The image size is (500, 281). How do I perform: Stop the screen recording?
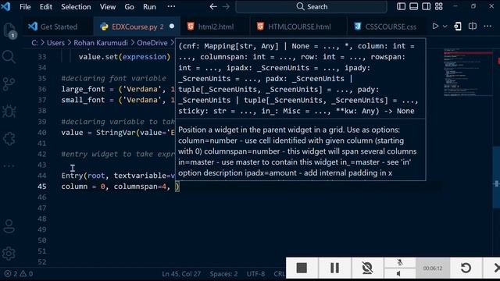(302, 268)
